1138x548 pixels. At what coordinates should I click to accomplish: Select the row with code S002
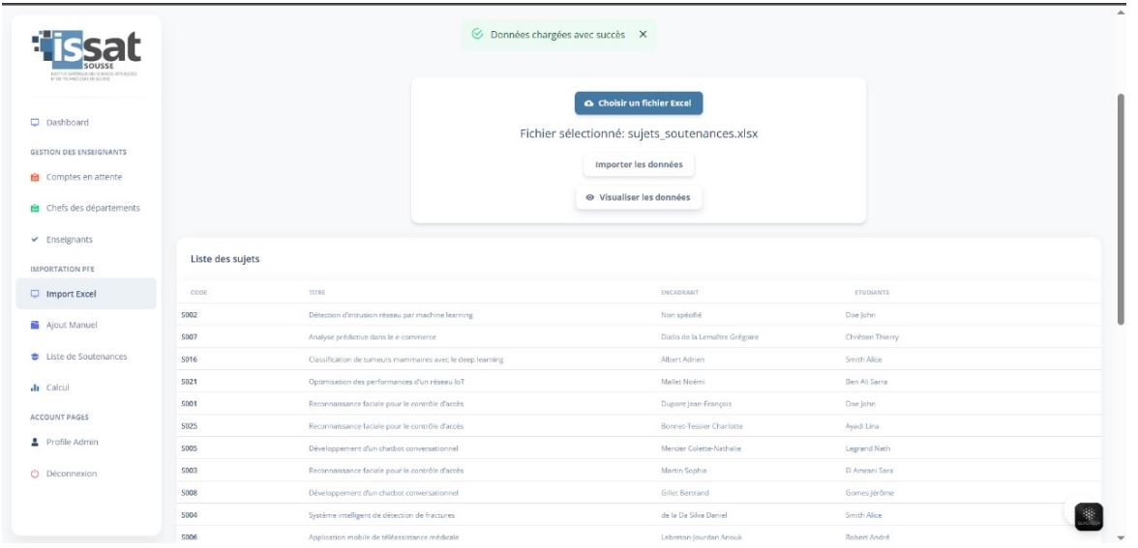click(x=189, y=315)
